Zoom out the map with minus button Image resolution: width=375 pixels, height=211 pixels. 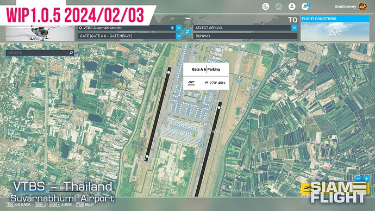click(358, 179)
